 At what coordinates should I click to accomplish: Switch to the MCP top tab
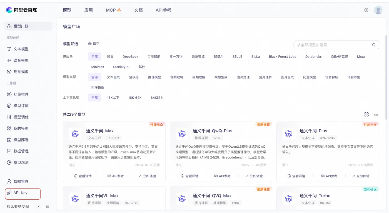click(x=113, y=10)
